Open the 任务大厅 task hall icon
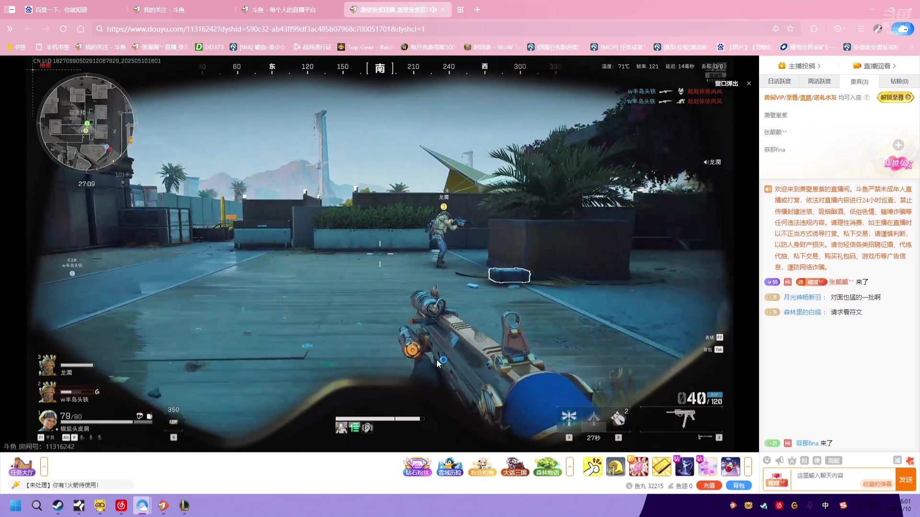The width and height of the screenshot is (920, 517). [22, 466]
